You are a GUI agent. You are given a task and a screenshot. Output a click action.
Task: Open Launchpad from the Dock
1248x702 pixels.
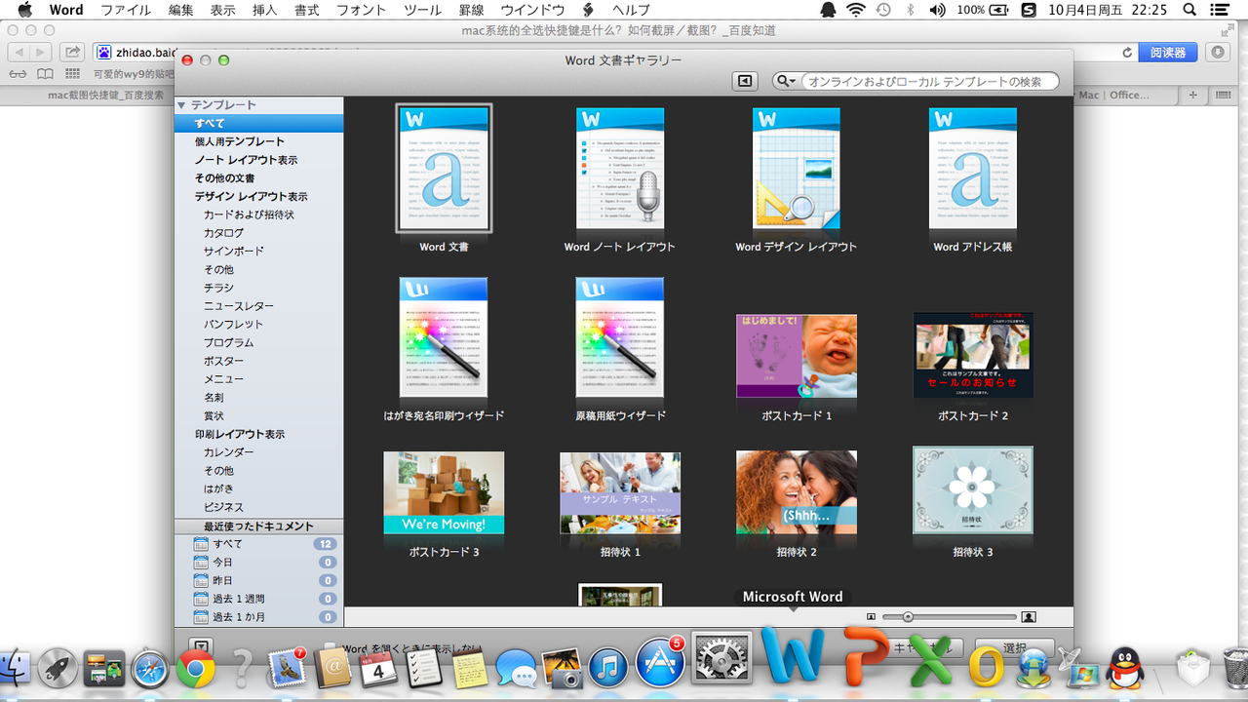click(58, 668)
